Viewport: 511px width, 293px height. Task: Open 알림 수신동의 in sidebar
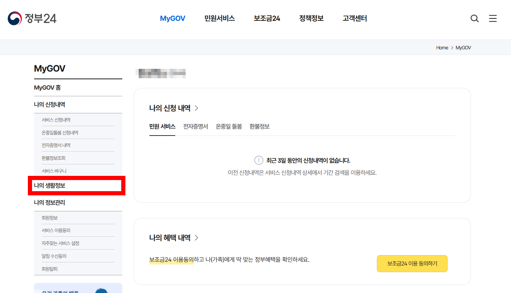coord(54,256)
